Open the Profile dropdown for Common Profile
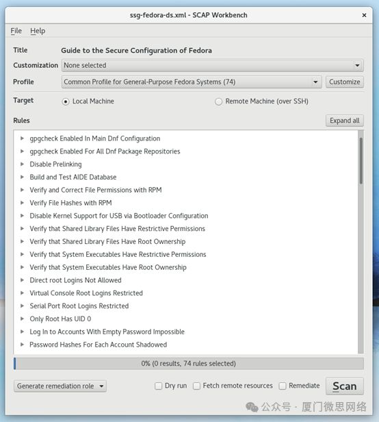The image size is (379, 422). pos(192,82)
